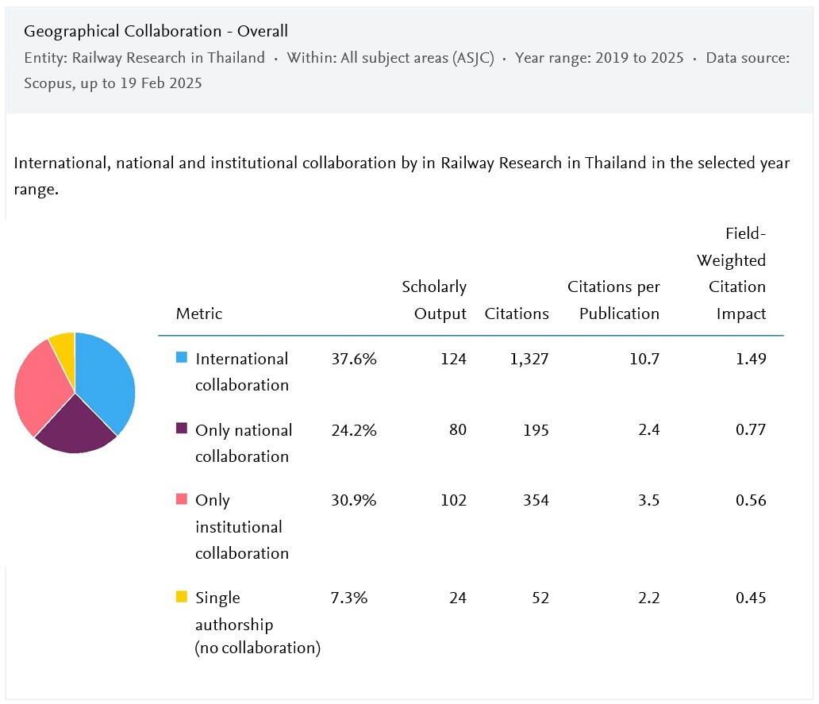Open the International collaboration row label

(241, 371)
